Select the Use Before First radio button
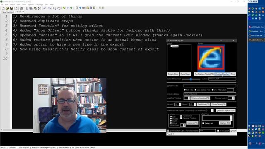Viewport: 265px width, 149px height. pyautogui.click(x=195, y=90)
